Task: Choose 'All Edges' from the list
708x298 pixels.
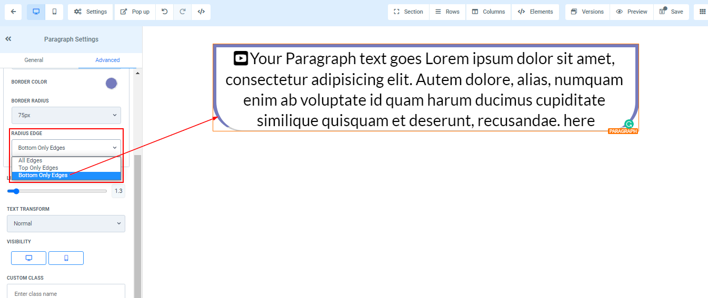Action: tap(31, 160)
